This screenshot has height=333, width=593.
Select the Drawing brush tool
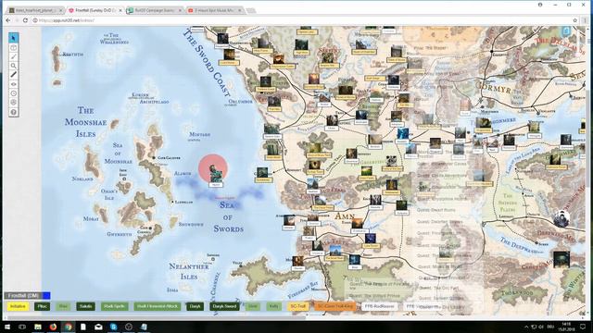click(x=13, y=56)
